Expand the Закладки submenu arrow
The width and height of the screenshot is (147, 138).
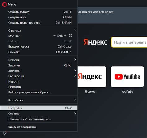pyautogui.click(x=75, y=71)
